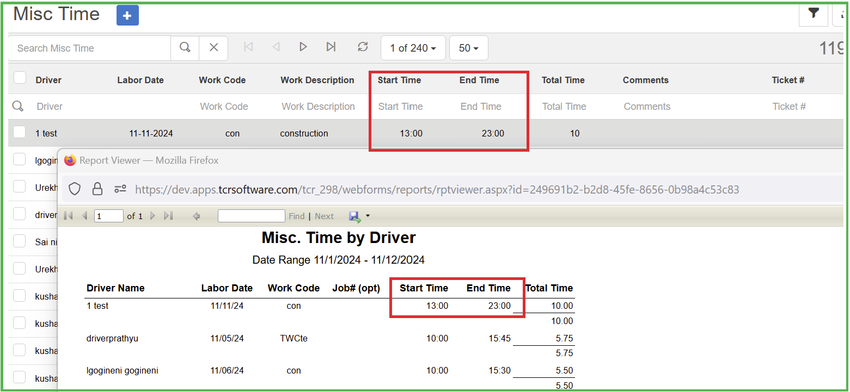
Task: Go to the previous page in the report viewer toolbar
Action: (84, 216)
